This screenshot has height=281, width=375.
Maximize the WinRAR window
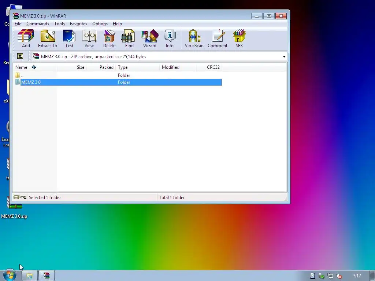[269, 16]
